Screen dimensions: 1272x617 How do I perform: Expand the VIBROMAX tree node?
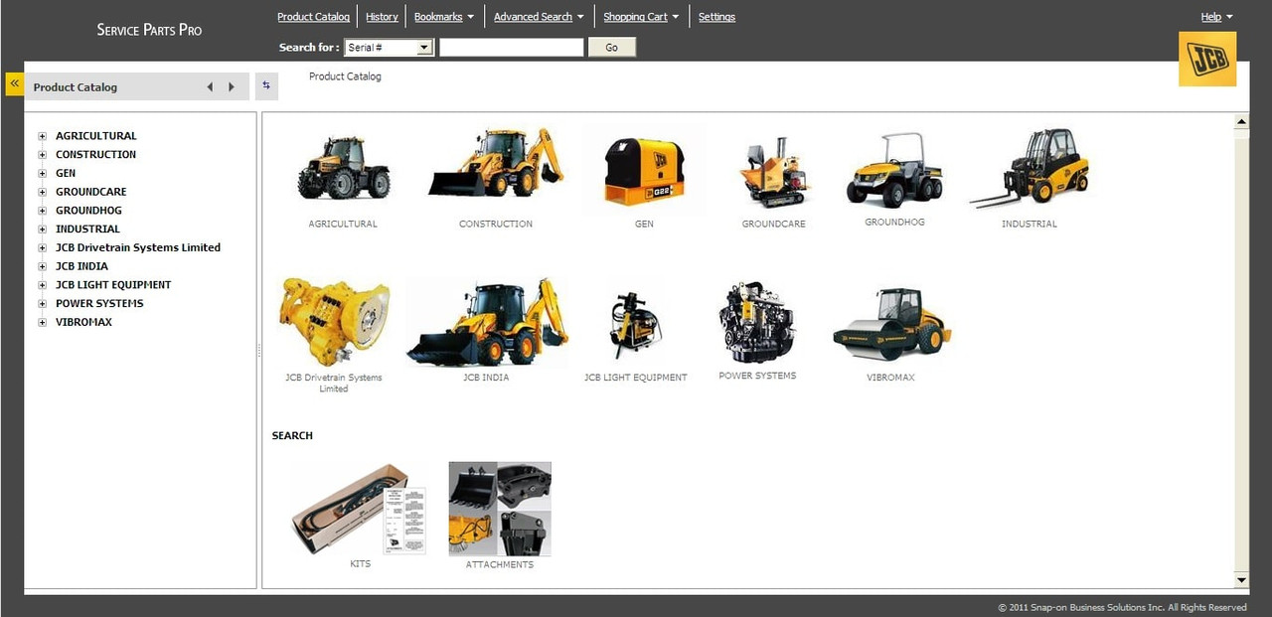click(x=42, y=323)
